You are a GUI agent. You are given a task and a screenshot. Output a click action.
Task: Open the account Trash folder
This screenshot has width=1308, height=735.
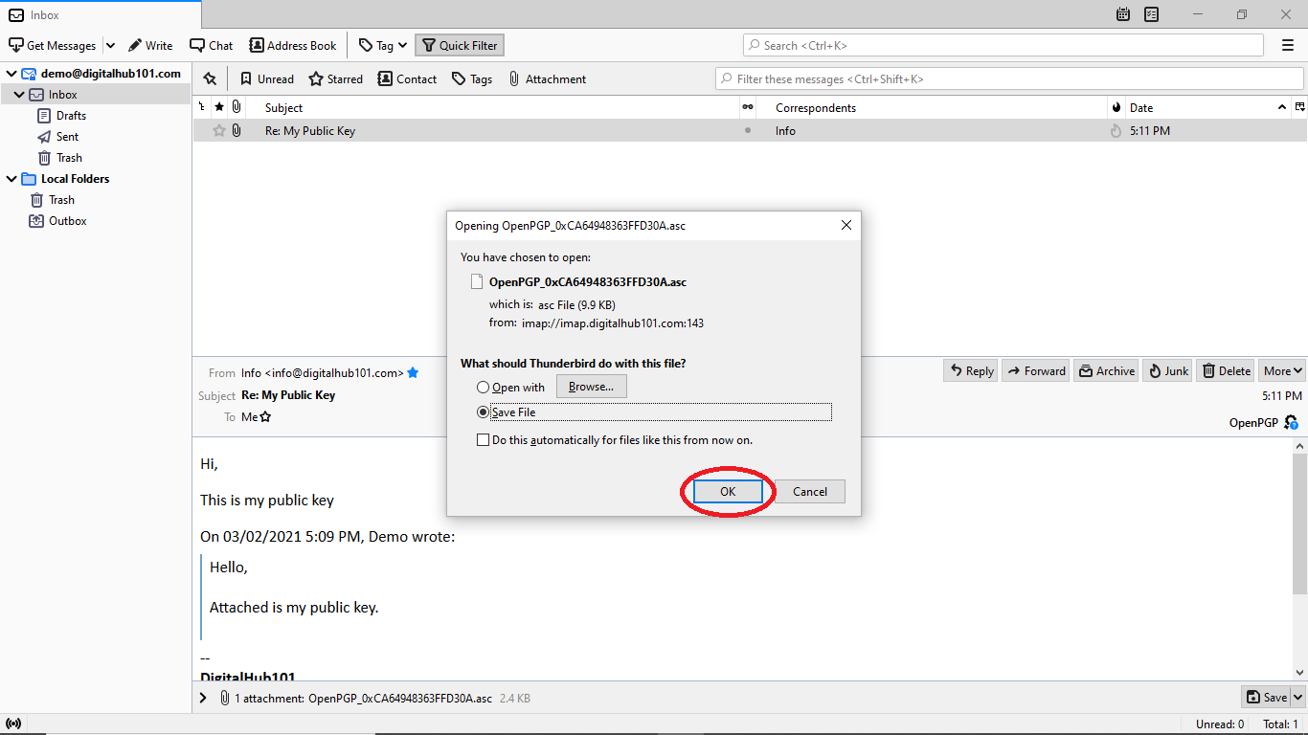(x=69, y=158)
